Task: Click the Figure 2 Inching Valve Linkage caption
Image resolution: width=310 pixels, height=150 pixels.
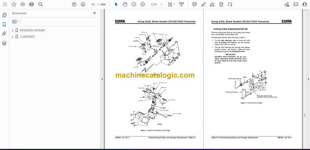Action: [251, 103]
